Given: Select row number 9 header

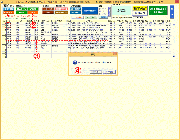Looking at the screenshot, I should coord(4,41).
